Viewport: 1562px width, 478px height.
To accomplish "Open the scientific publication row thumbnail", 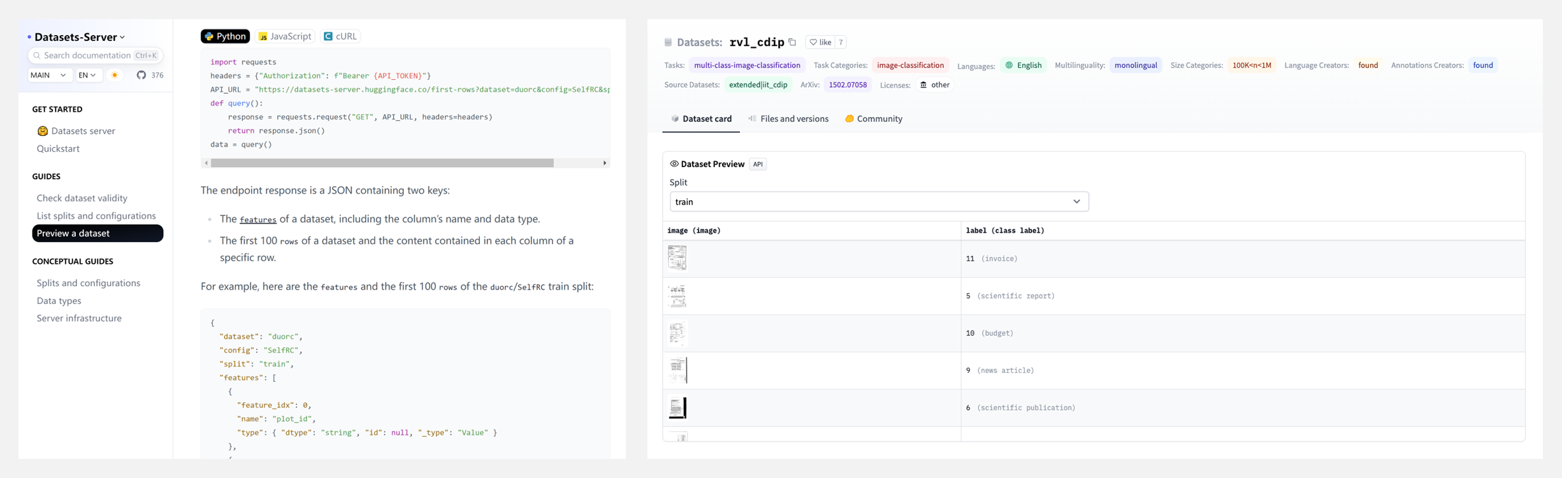I will pos(677,408).
